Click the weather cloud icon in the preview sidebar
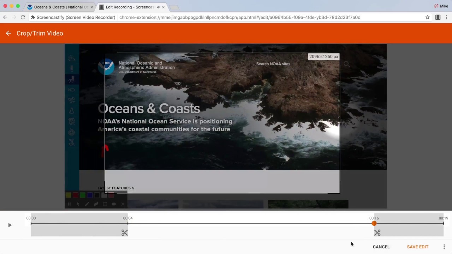Viewport: 452px width, 254px height. point(72,59)
